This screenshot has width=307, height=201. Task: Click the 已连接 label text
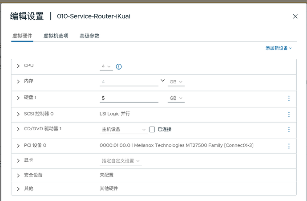coord(165,129)
